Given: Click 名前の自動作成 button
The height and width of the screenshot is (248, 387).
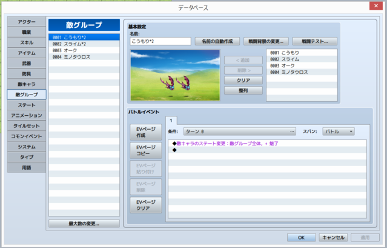Looking at the screenshot, I should [x=217, y=41].
